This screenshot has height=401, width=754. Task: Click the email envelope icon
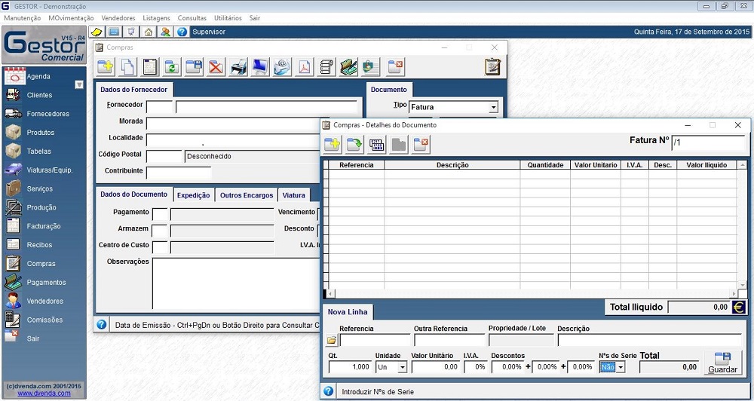tap(282, 67)
